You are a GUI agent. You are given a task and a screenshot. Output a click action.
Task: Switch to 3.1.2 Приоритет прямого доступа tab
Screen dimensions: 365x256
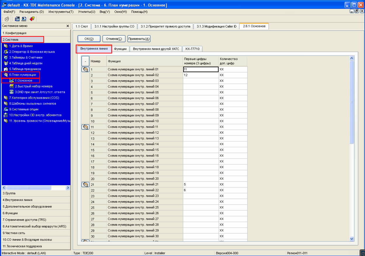[x=165, y=26]
